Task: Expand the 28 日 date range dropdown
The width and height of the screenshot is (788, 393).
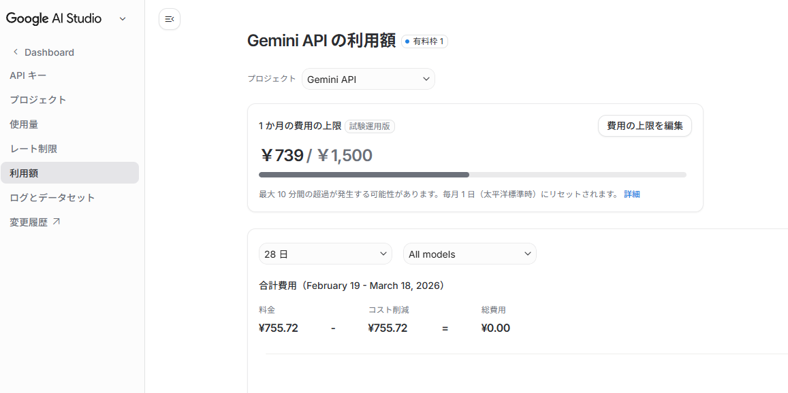Action: [325, 253]
